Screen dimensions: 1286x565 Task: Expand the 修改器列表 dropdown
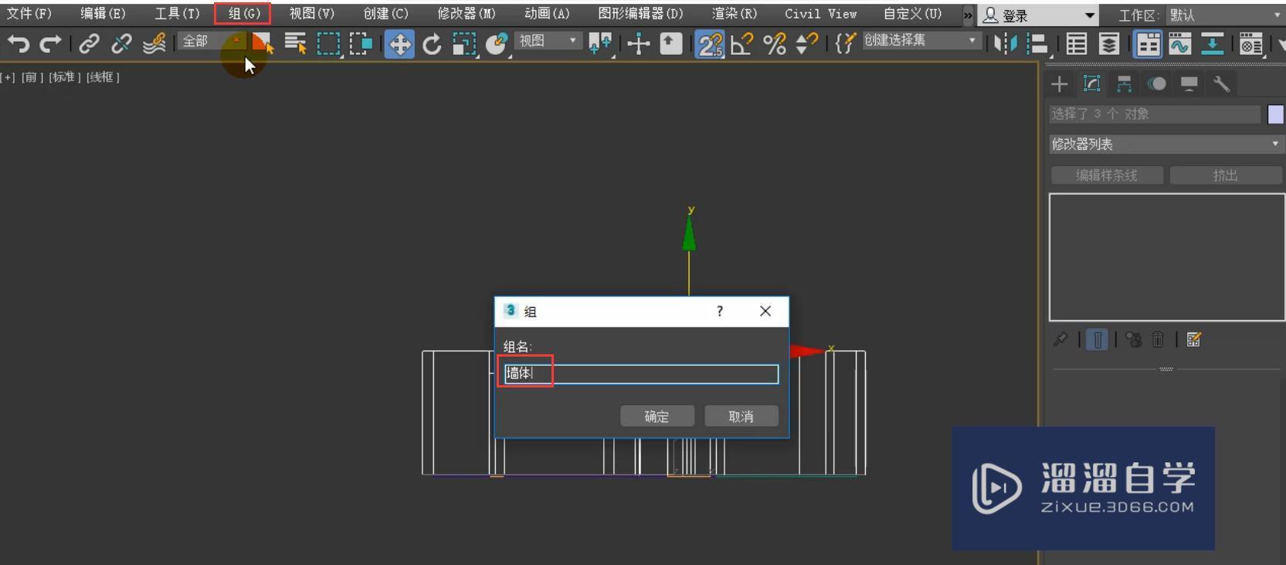coord(1166,144)
